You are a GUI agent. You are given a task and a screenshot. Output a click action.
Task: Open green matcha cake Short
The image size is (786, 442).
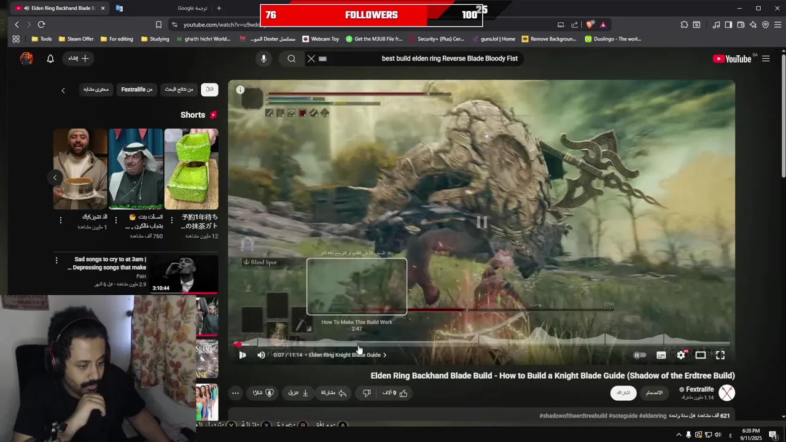click(191, 169)
